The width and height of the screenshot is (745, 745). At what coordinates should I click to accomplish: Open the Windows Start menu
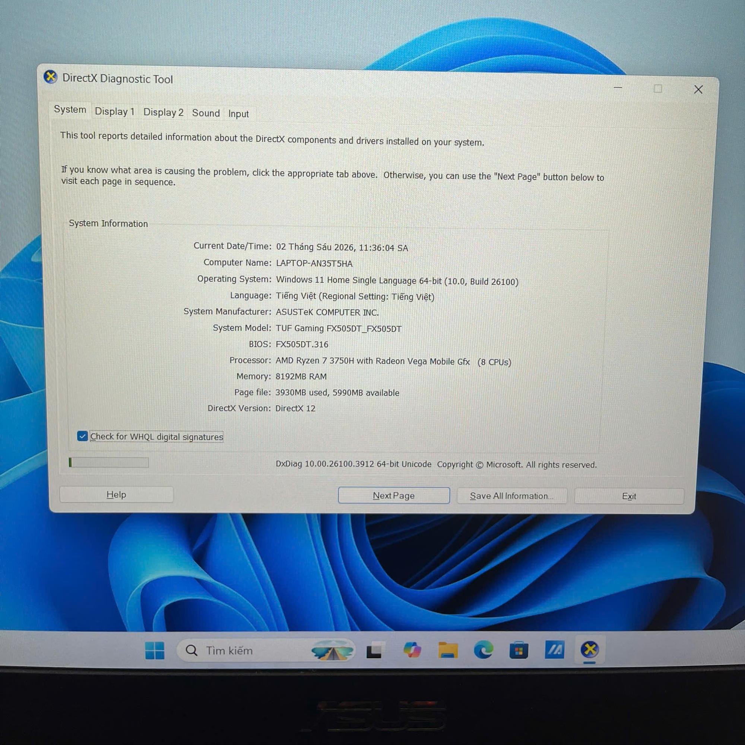click(155, 650)
